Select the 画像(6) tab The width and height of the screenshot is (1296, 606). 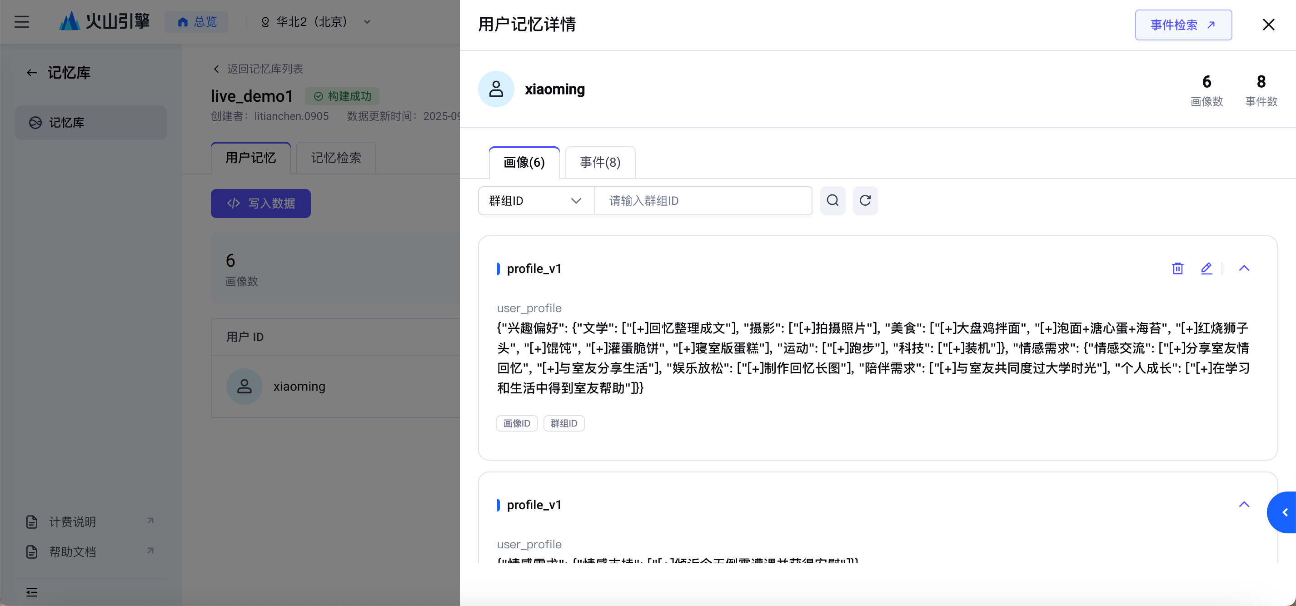(524, 163)
